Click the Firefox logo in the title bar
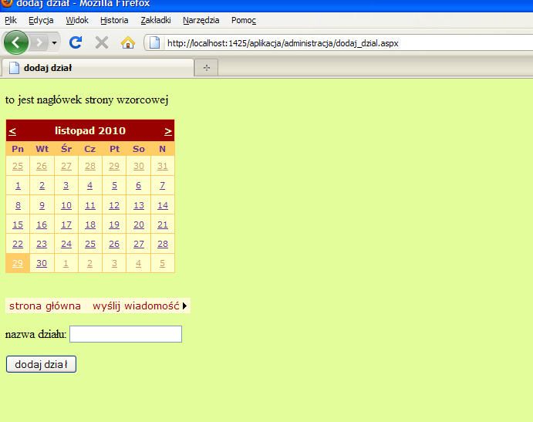Image resolution: width=533 pixels, height=422 pixels. tap(7, 3)
